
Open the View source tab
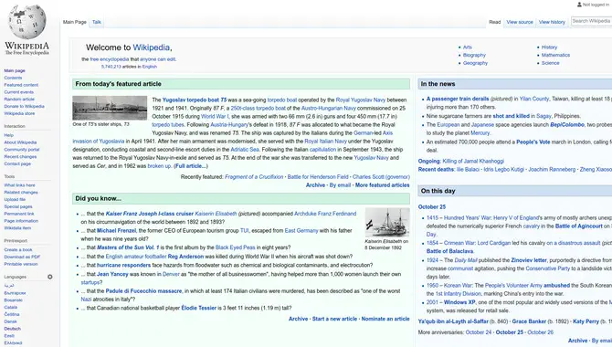[x=520, y=22]
